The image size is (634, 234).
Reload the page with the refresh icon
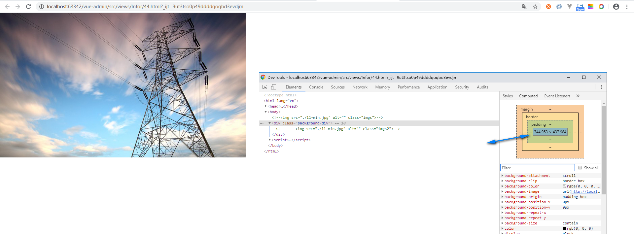tap(28, 7)
